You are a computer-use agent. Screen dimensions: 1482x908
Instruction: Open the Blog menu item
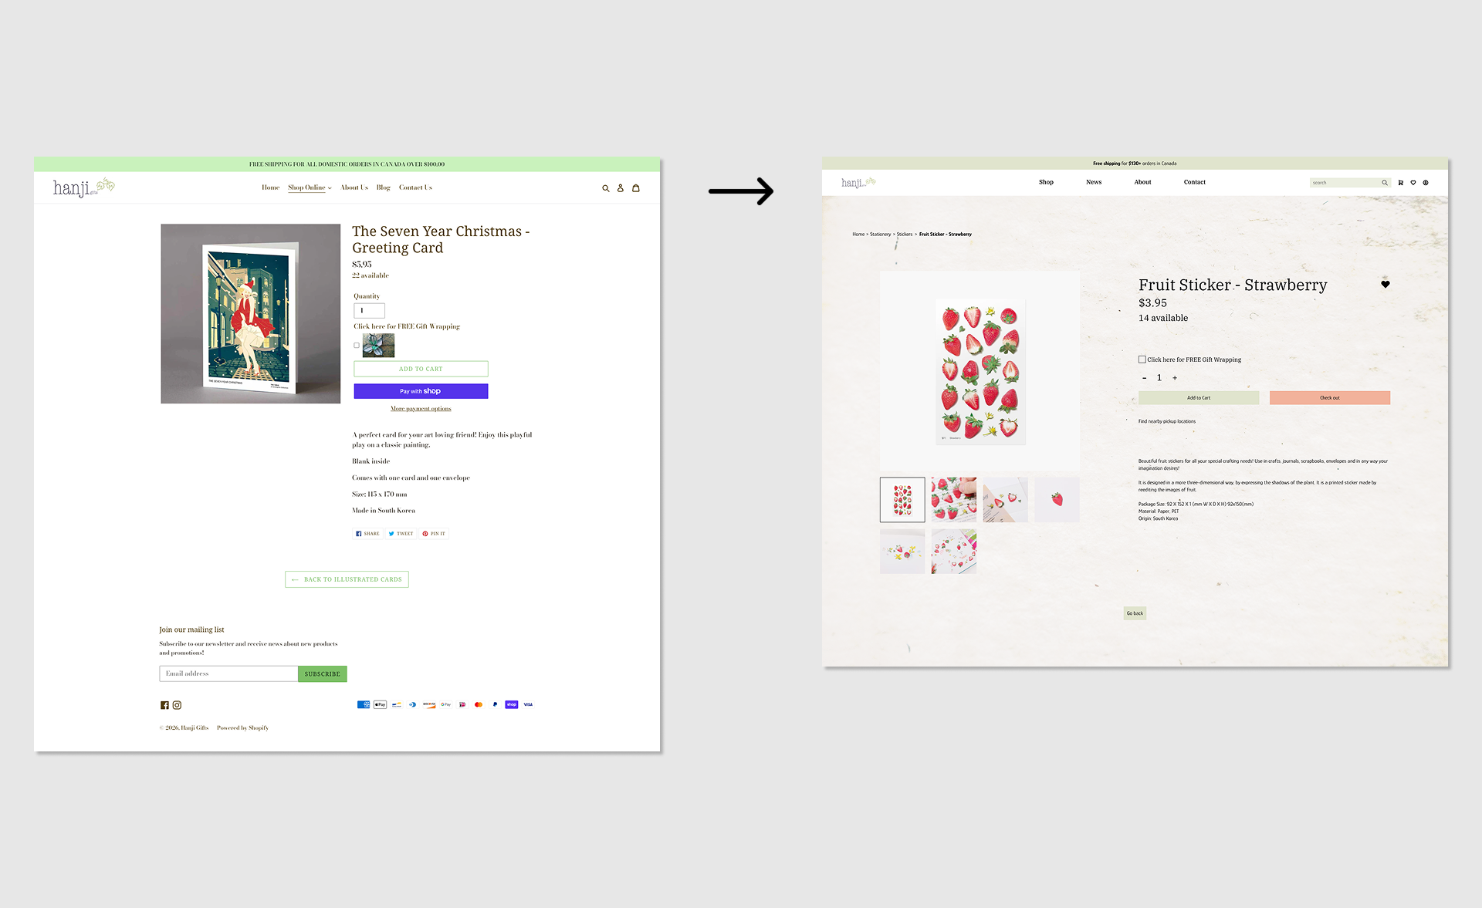point(384,187)
